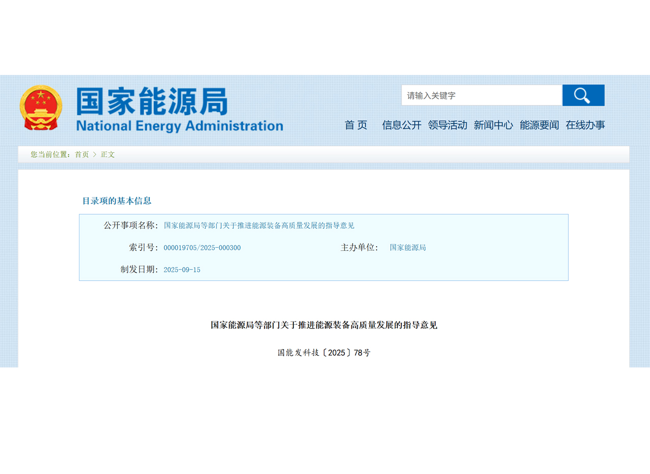The height and width of the screenshot is (474, 650).
Task: Click the 主办单位 value 国家能源局
Action: 408,248
